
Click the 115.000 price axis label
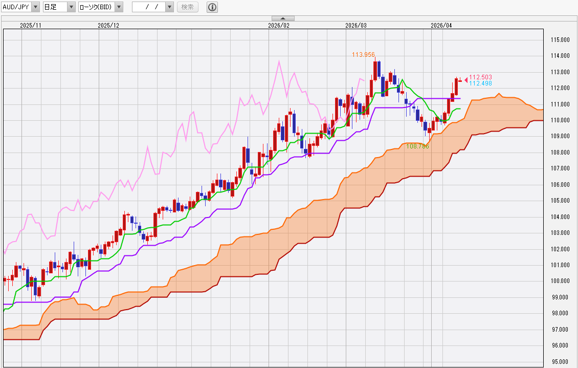560,40
